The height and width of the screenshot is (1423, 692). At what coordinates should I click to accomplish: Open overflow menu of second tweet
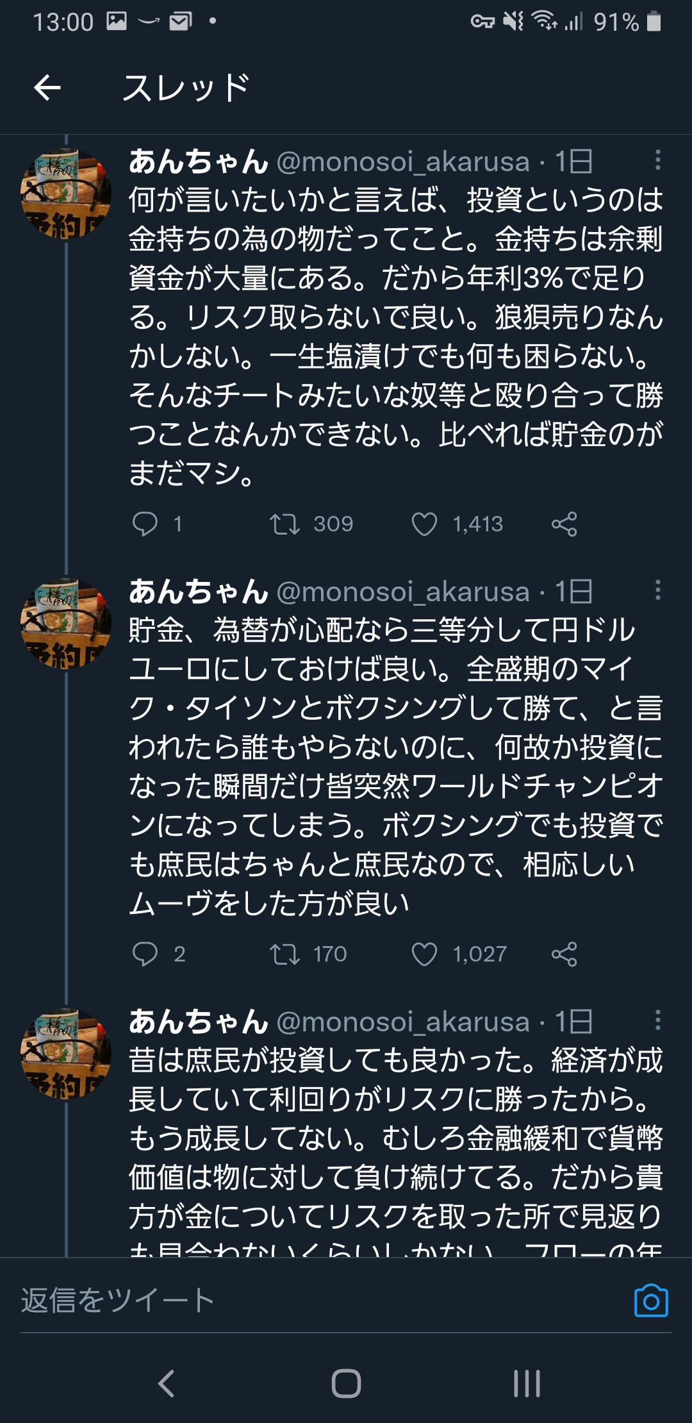coord(657,590)
